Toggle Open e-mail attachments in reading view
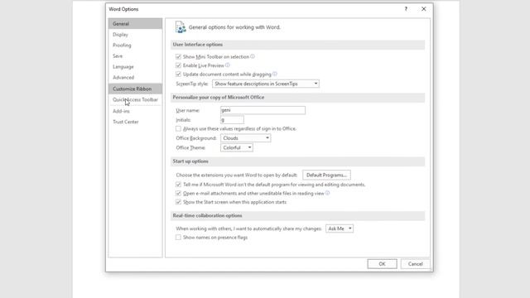Viewport: 530px width, 298px height. (x=178, y=193)
